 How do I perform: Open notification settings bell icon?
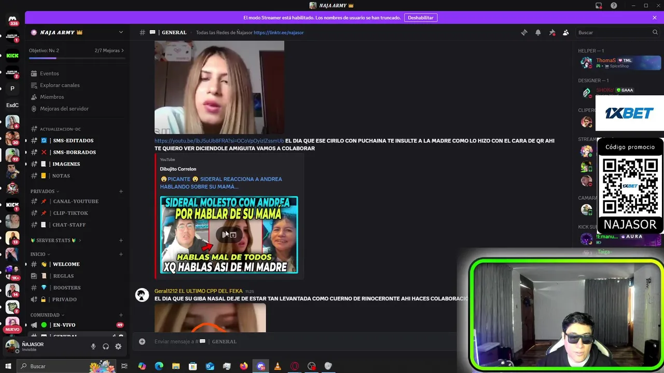coord(538,32)
